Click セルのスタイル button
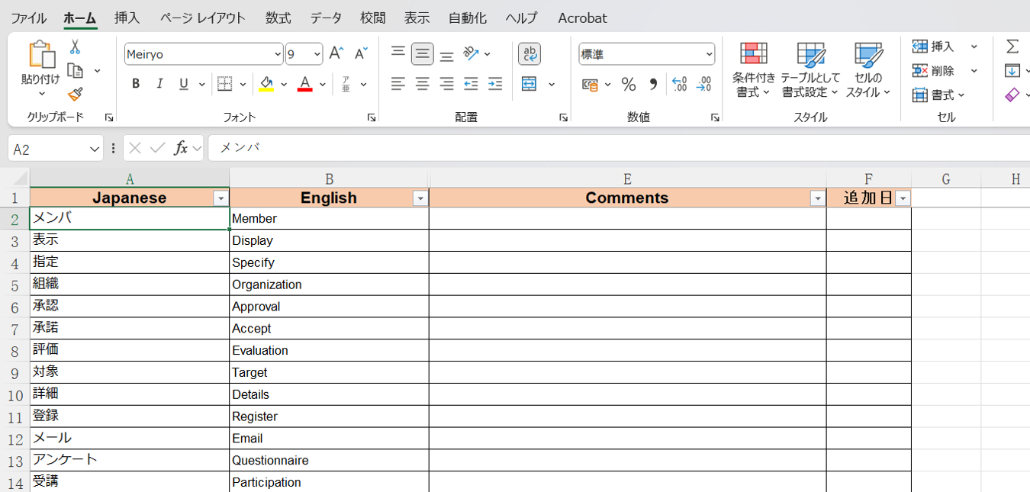 point(868,70)
